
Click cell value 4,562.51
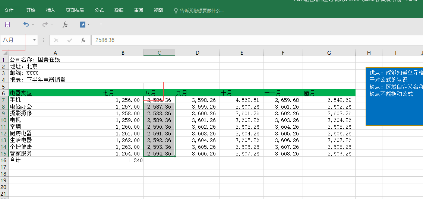click(x=242, y=100)
